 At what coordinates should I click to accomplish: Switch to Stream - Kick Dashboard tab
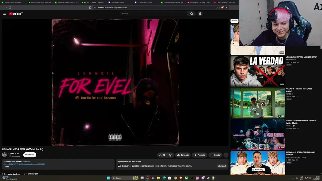click(x=13, y=3)
